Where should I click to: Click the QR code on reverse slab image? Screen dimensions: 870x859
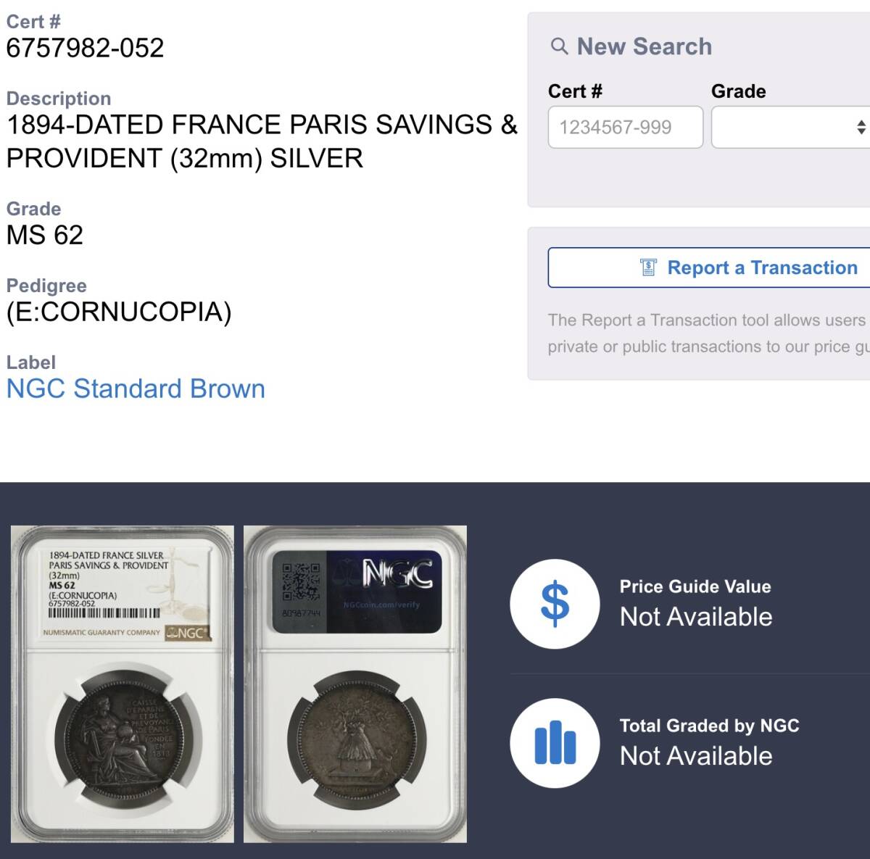tap(301, 582)
